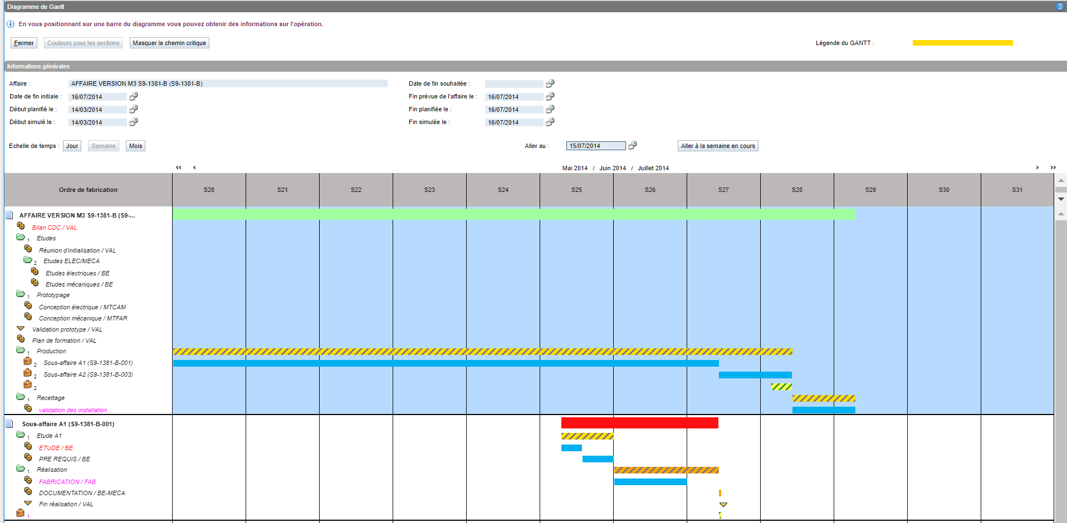Click the Date de fin souhaitée field
The width and height of the screenshot is (1067, 523).
click(514, 83)
